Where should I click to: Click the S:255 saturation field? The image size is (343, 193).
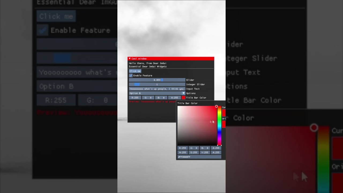[193, 153]
